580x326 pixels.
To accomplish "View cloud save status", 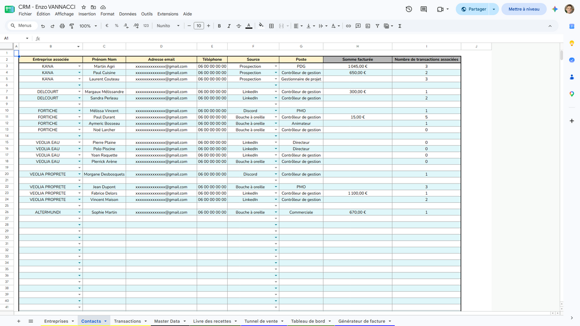I will tap(103, 8).
